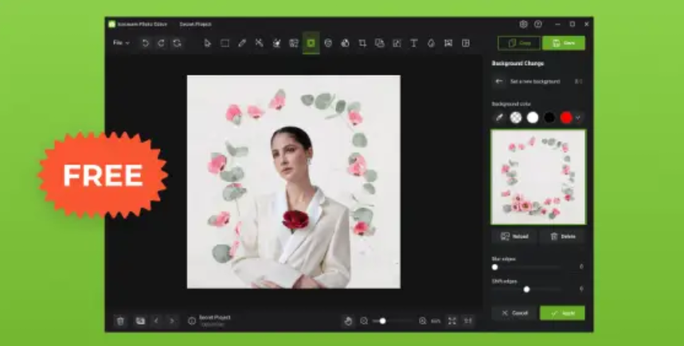Image resolution: width=684 pixels, height=346 pixels.
Task: Delete image with bottom trash icon
Action: (x=120, y=321)
